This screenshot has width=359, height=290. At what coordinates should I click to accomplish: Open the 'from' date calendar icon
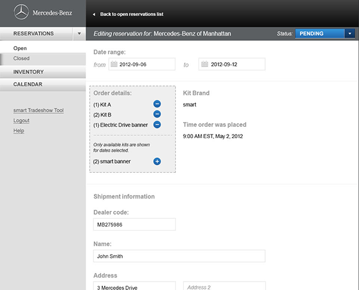(114, 64)
